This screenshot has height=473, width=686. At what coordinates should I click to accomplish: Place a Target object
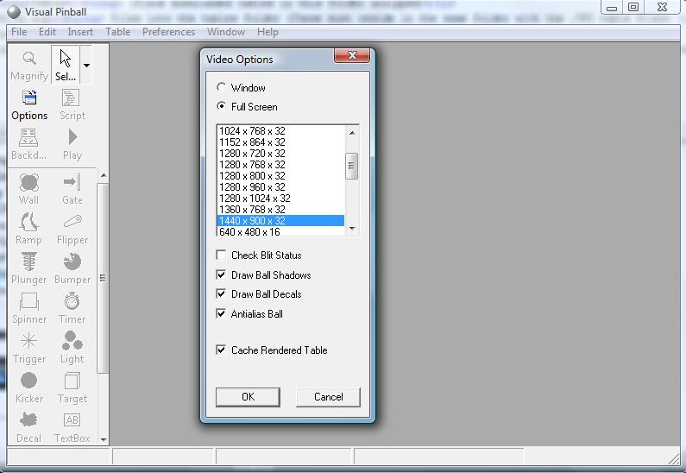tap(72, 388)
